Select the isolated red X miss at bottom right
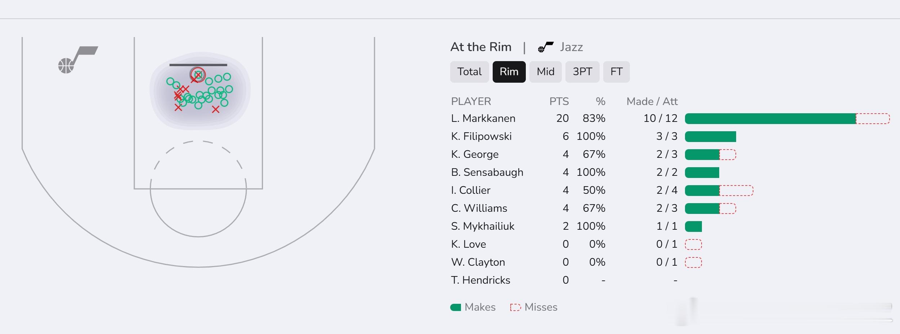The width and height of the screenshot is (900, 334). 215,109
